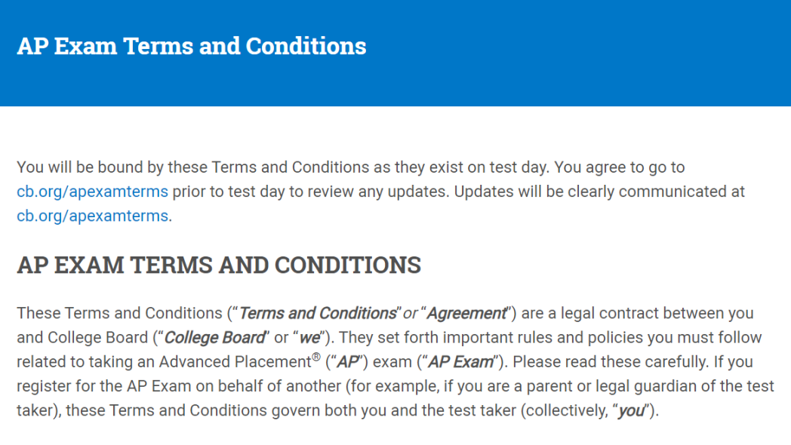This screenshot has width=791, height=445.
Task: Click the words 'Advanced Placement'
Action: click(x=235, y=362)
